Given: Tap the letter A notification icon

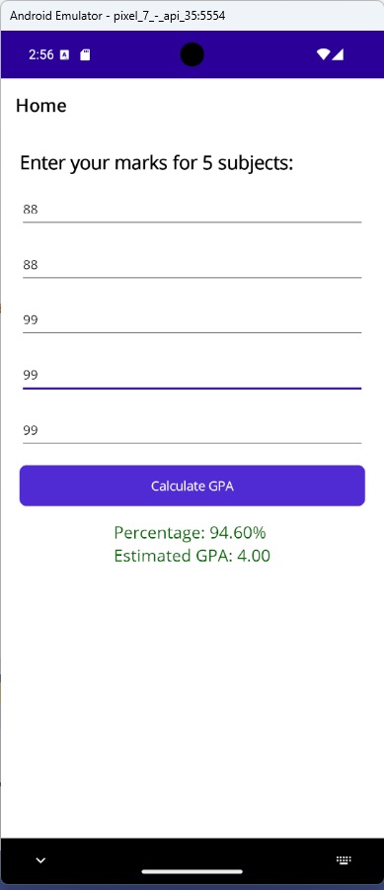Looking at the screenshot, I should (x=64, y=55).
